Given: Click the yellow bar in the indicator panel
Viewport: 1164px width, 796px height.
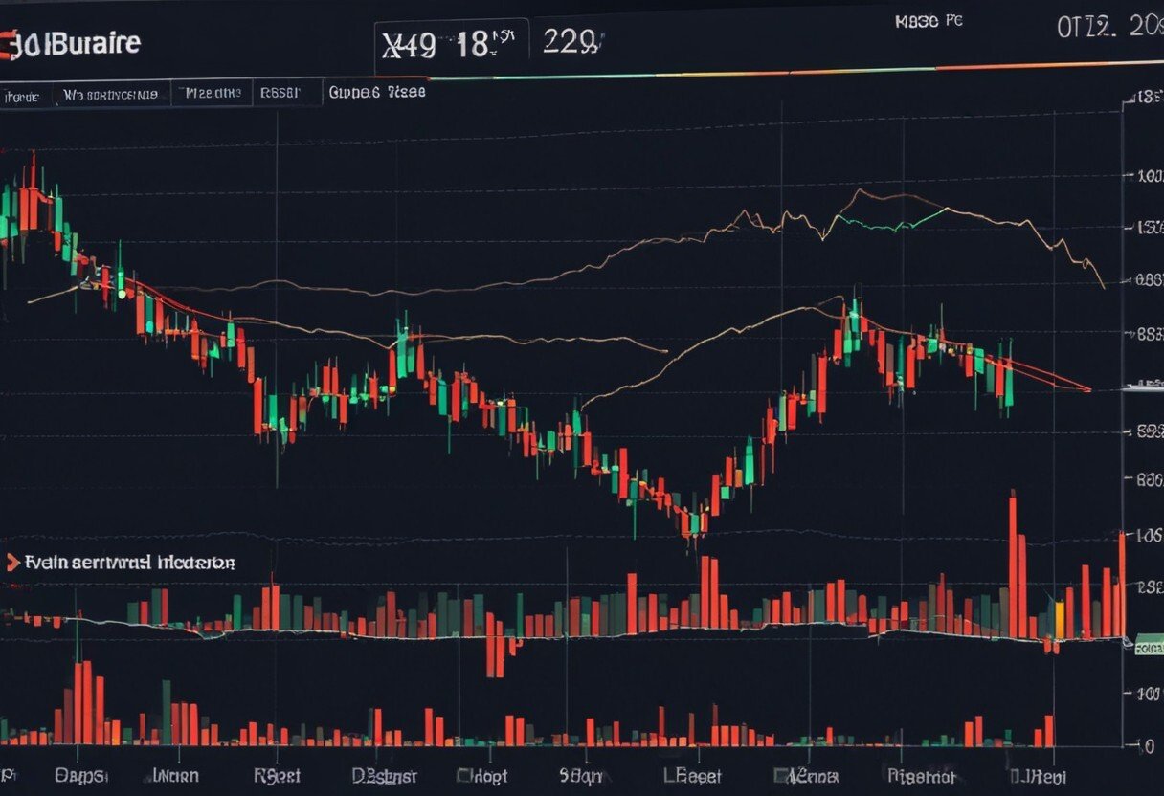Looking at the screenshot, I should click(1059, 620).
